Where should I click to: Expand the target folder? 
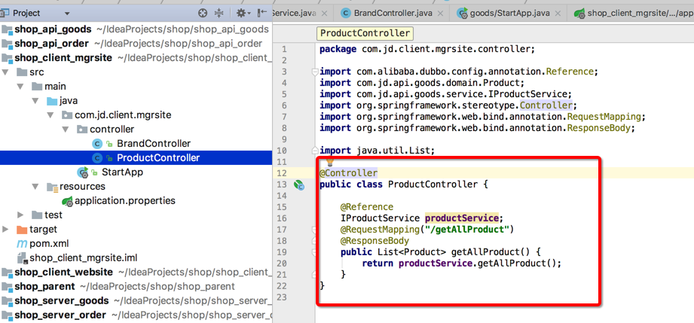click(x=6, y=229)
